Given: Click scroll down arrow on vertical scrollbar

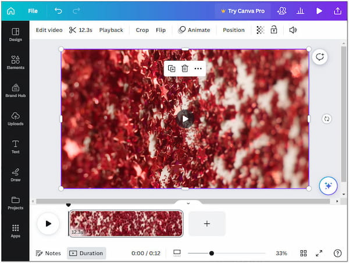Looking at the screenshot, I should click(x=343, y=194).
